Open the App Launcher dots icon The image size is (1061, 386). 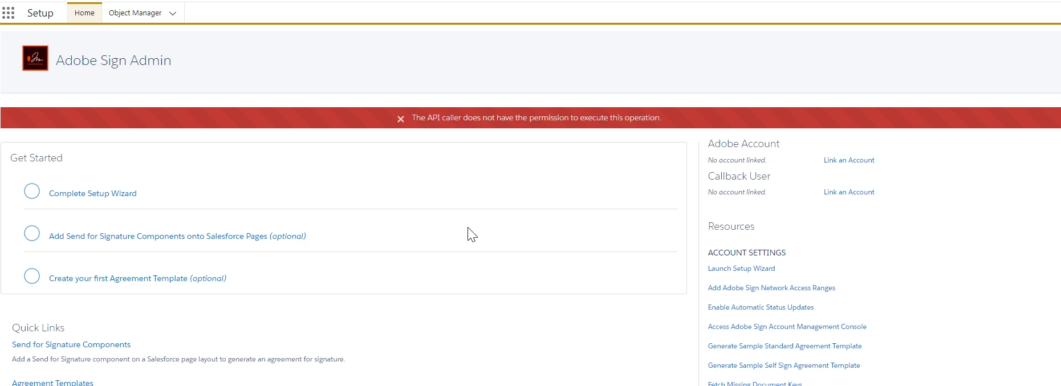coord(8,13)
